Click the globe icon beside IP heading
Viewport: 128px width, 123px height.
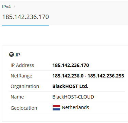(x=12, y=55)
